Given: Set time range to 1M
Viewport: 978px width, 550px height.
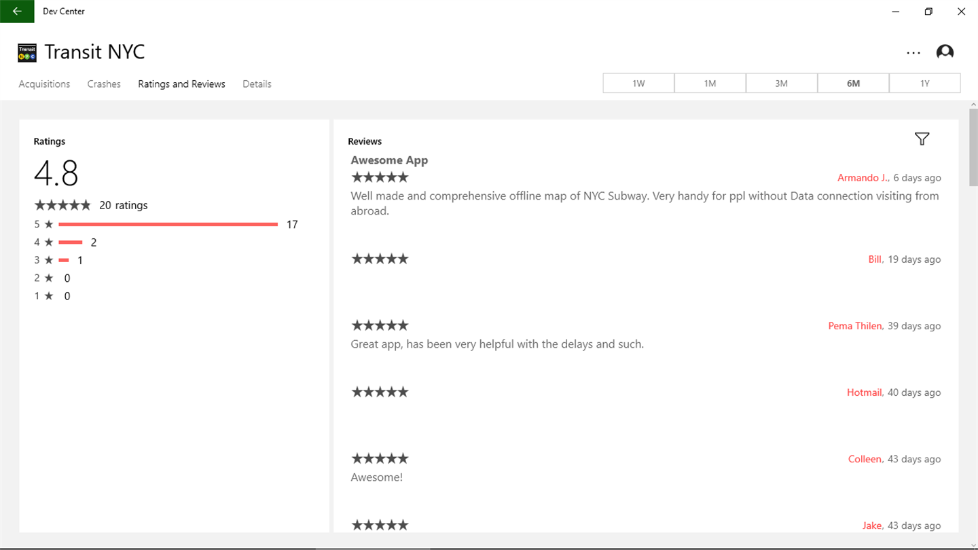Looking at the screenshot, I should coord(710,83).
